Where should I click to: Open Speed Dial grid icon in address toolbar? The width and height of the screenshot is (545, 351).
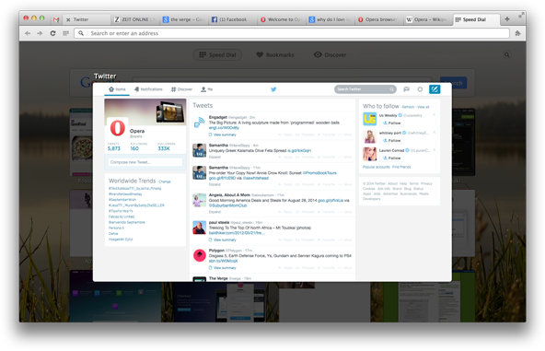click(65, 33)
